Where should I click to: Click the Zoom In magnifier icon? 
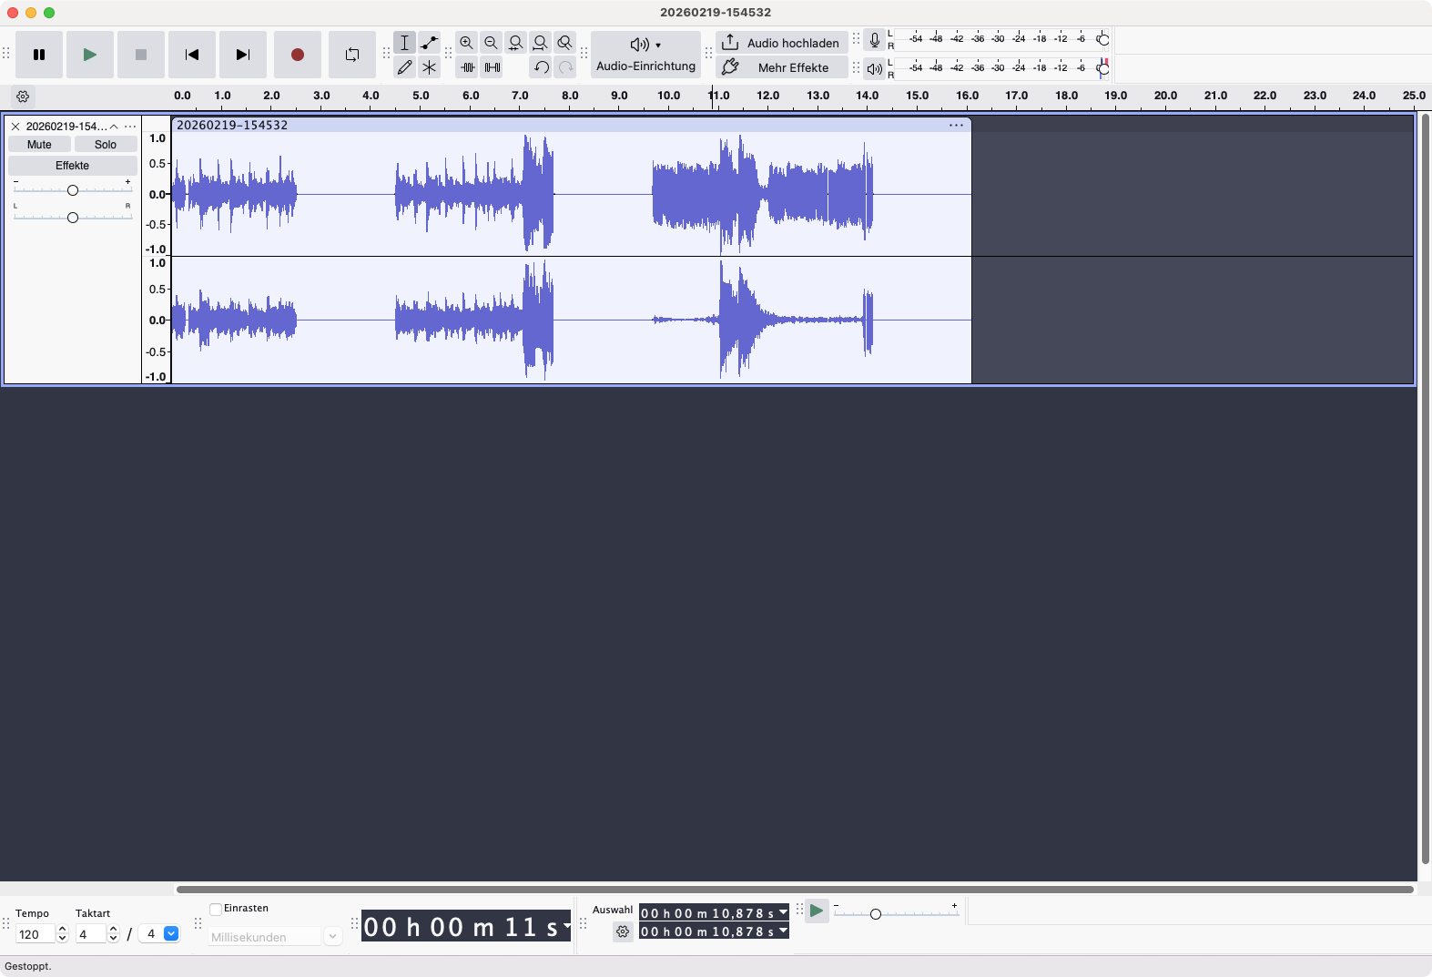[x=467, y=43]
